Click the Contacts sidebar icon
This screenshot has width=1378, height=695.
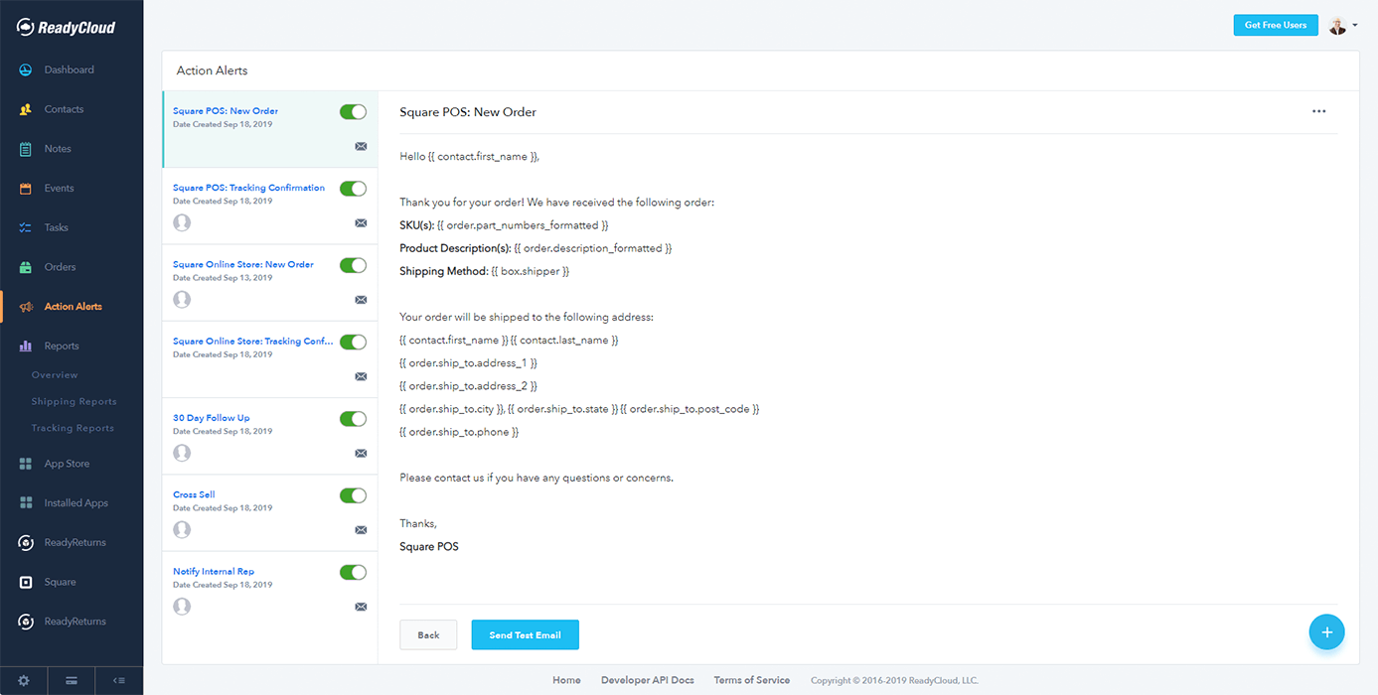click(26, 109)
